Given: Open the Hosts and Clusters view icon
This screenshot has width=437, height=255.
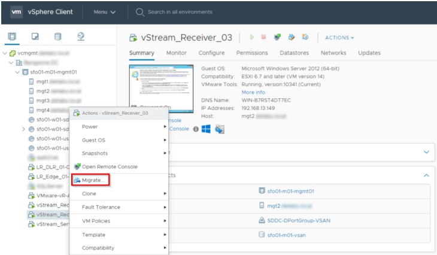Looking at the screenshot, I should click(x=13, y=37).
